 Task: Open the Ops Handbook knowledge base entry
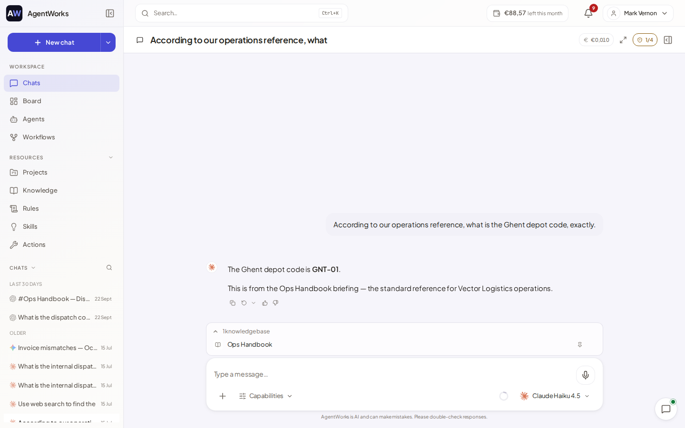(x=250, y=345)
